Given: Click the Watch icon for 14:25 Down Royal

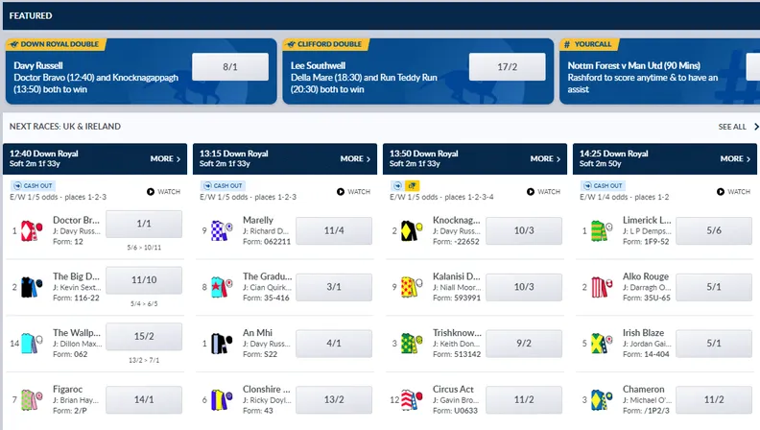Looking at the screenshot, I should pos(736,192).
